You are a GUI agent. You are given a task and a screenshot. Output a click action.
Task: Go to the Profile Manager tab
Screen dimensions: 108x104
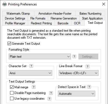(15, 23)
